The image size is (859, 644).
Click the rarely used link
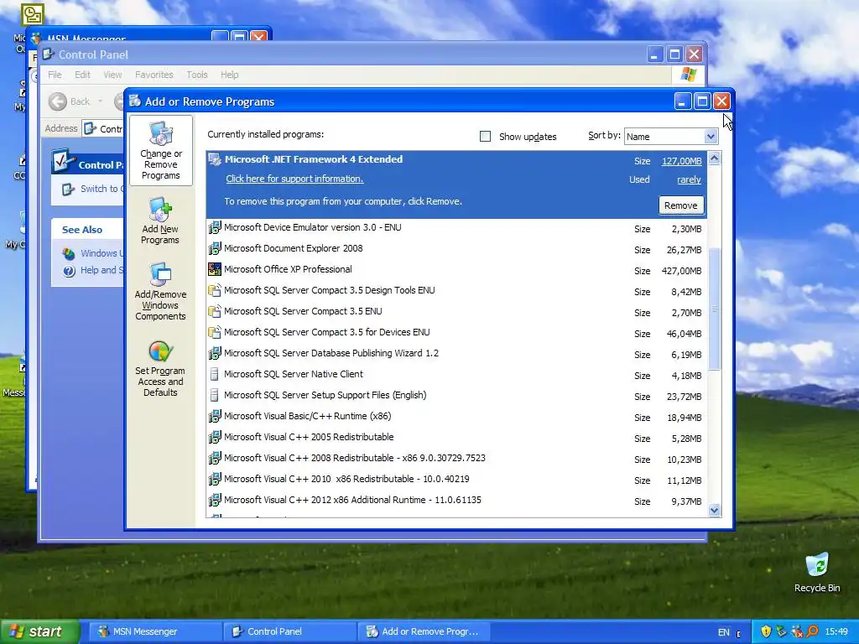pyautogui.click(x=689, y=179)
